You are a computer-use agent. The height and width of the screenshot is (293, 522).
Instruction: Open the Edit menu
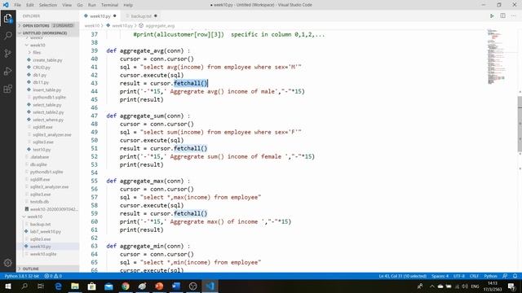point(30,5)
